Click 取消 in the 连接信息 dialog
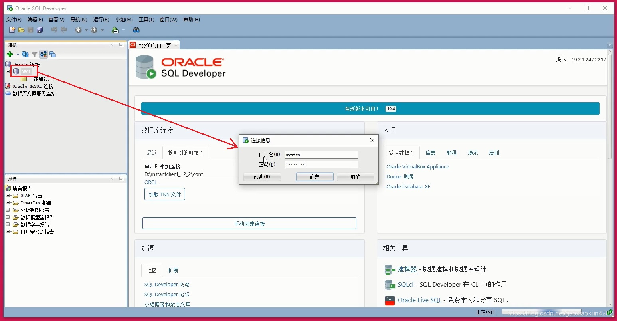 (x=355, y=177)
